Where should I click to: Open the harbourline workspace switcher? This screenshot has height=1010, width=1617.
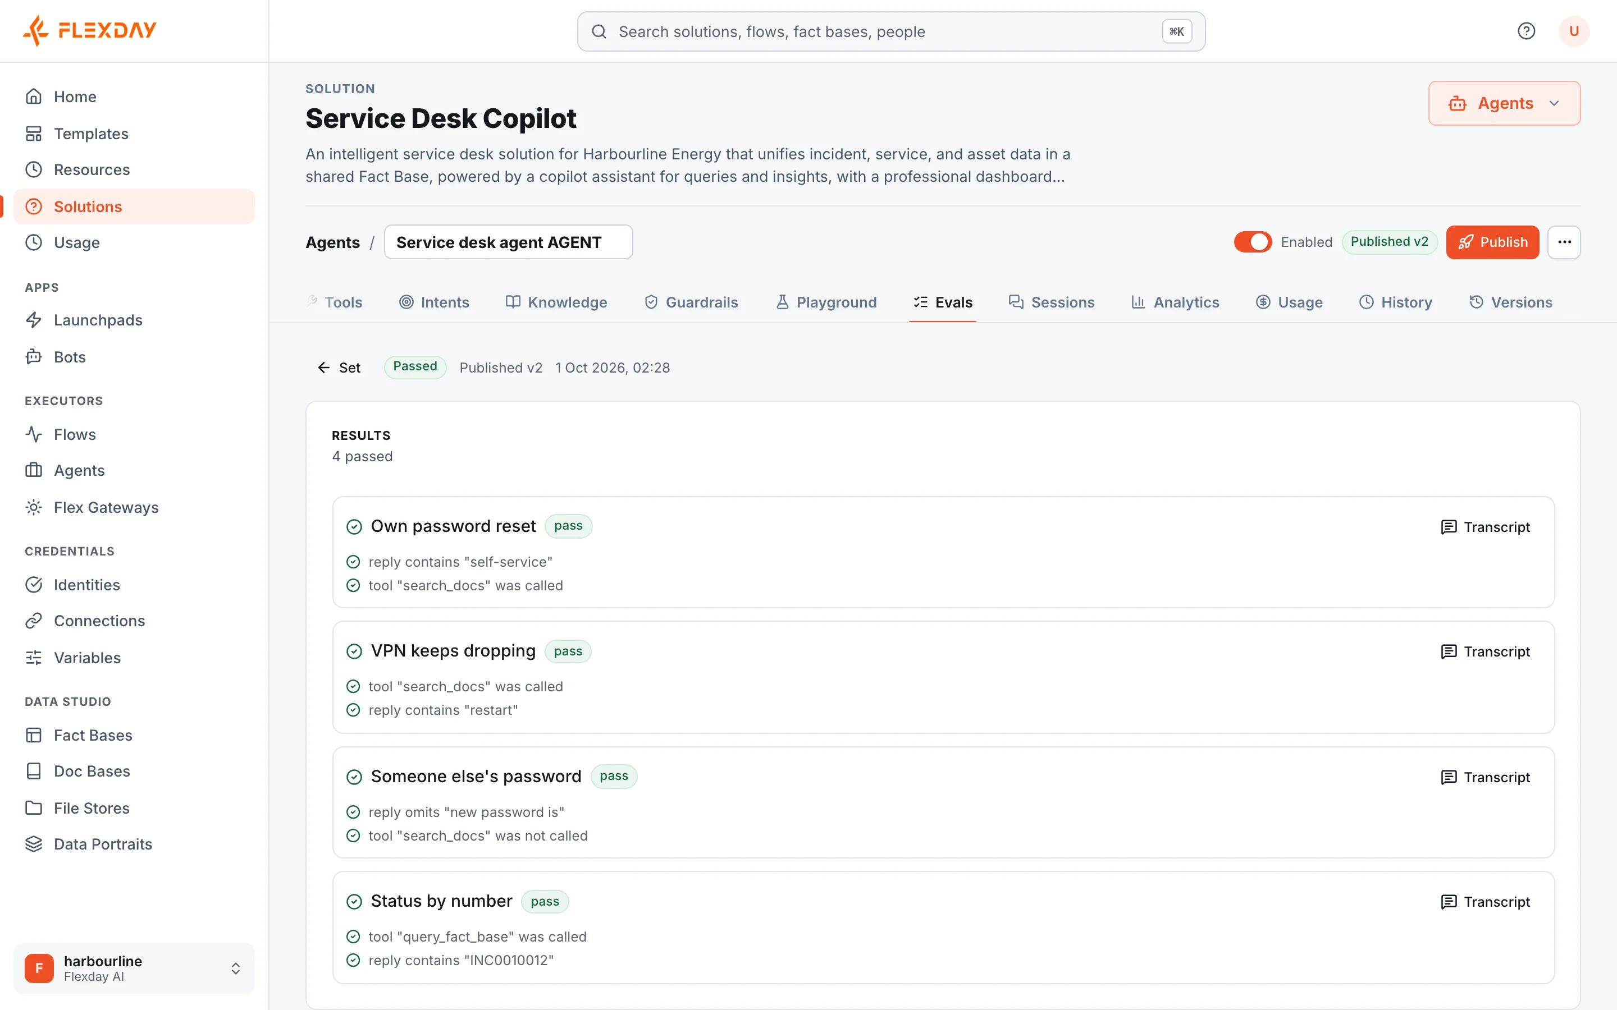point(134,968)
